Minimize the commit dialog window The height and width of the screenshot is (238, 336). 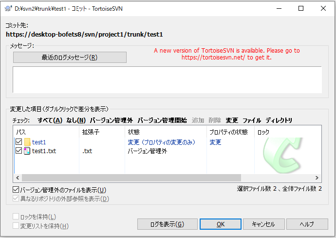pyautogui.click(x=279, y=8)
